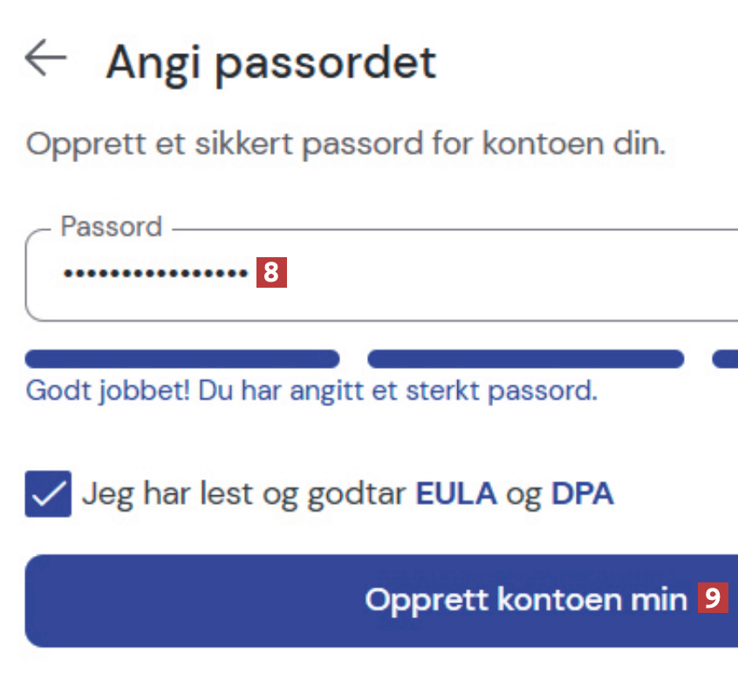
Task: Click the back arrow icon
Action: tap(45, 58)
